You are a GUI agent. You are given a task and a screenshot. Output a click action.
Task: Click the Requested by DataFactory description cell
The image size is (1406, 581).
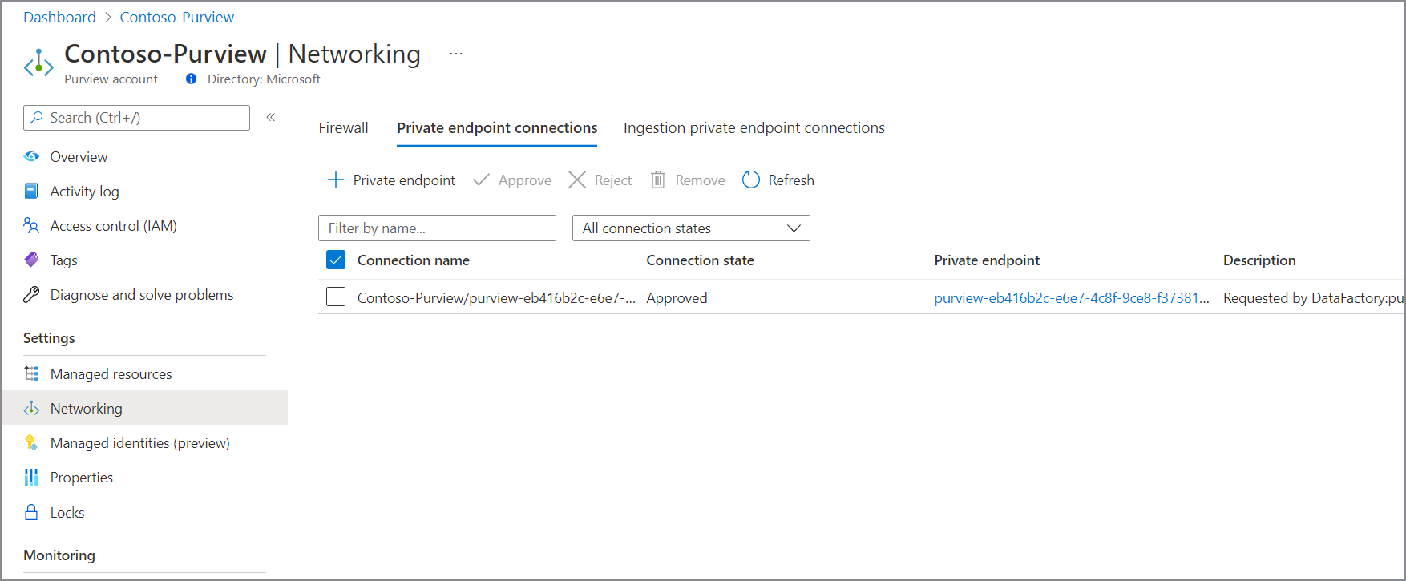click(1313, 297)
